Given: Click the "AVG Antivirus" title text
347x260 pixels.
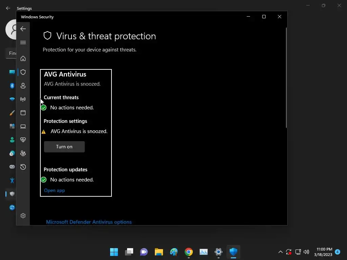Looking at the screenshot, I should pos(65,74).
